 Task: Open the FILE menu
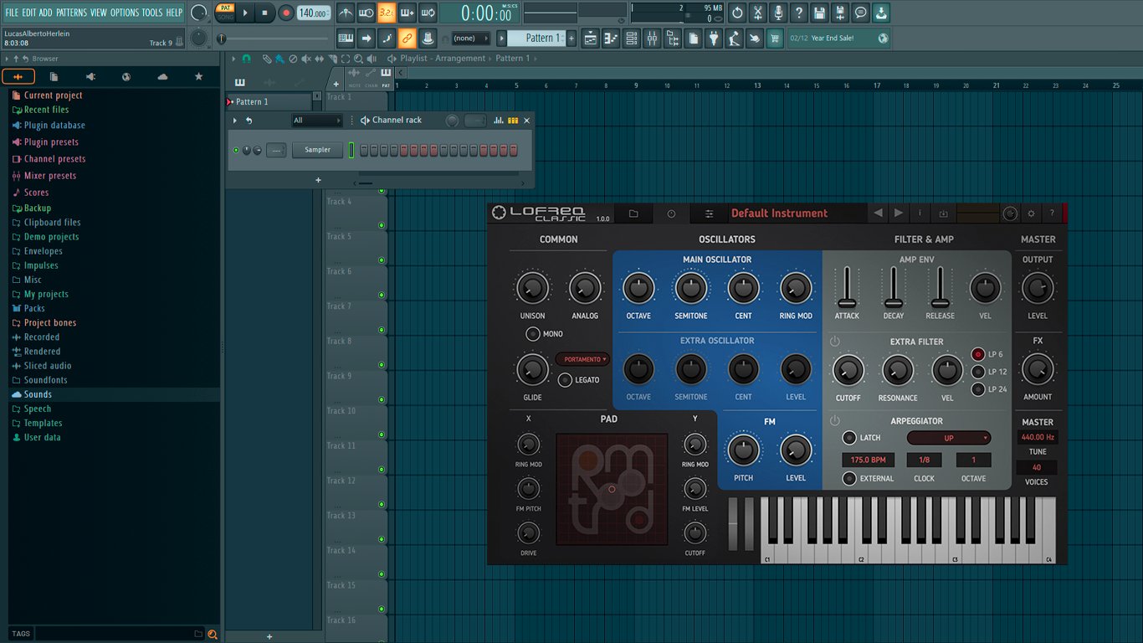[x=12, y=13]
